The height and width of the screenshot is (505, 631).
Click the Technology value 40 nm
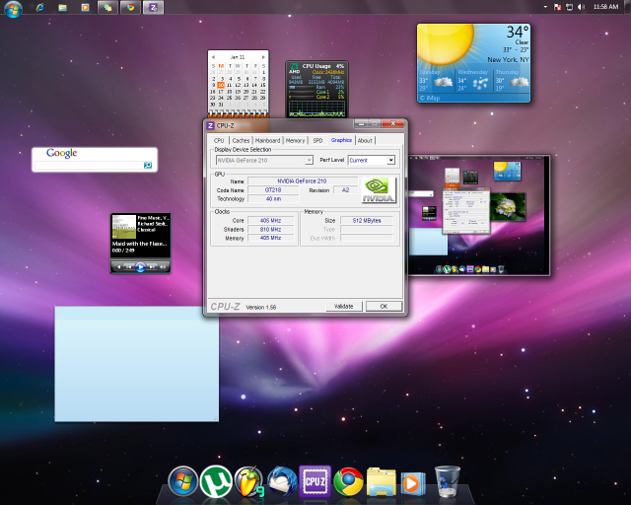click(273, 199)
